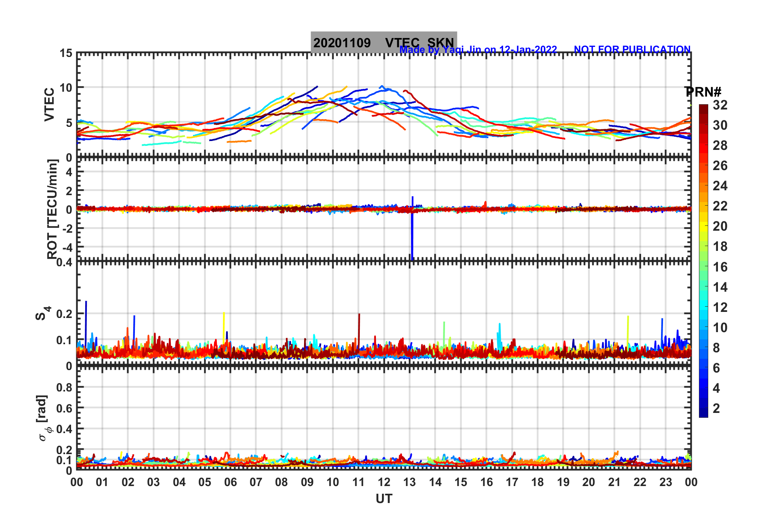The width and height of the screenshot is (768, 522).
Task: Click colorbar tick label "30"
Action: (720, 125)
